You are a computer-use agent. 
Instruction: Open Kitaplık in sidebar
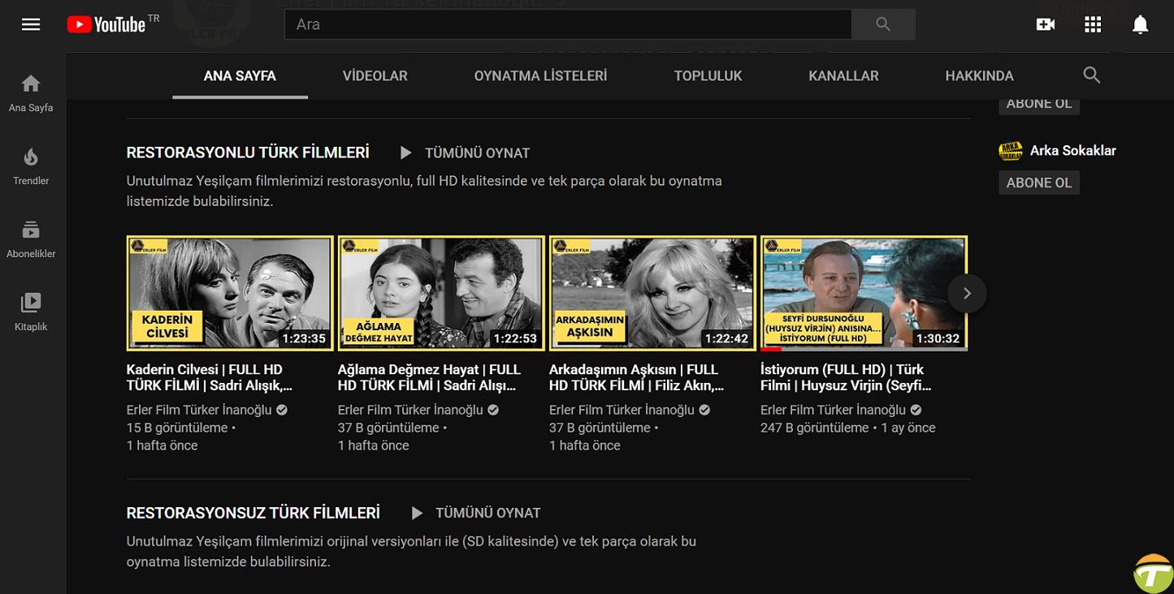tap(31, 312)
